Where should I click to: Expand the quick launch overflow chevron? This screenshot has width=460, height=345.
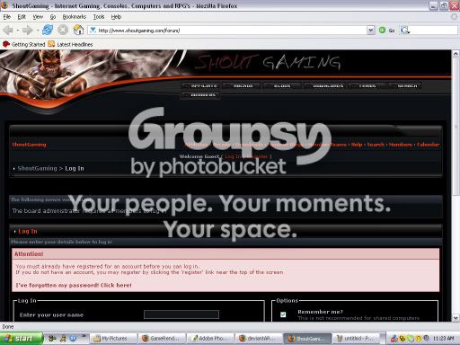[84, 337]
